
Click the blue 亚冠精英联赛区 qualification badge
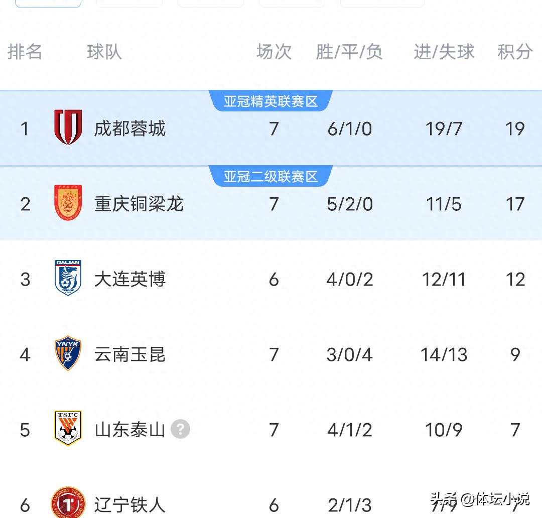(x=271, y=100)
